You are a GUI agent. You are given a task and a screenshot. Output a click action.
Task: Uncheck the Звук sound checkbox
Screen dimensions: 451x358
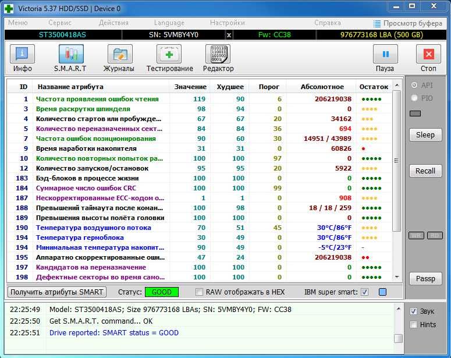coord(414,311)
